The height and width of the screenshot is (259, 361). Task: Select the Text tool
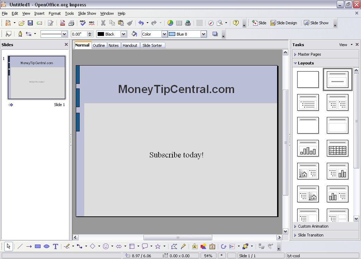(55, 246)
